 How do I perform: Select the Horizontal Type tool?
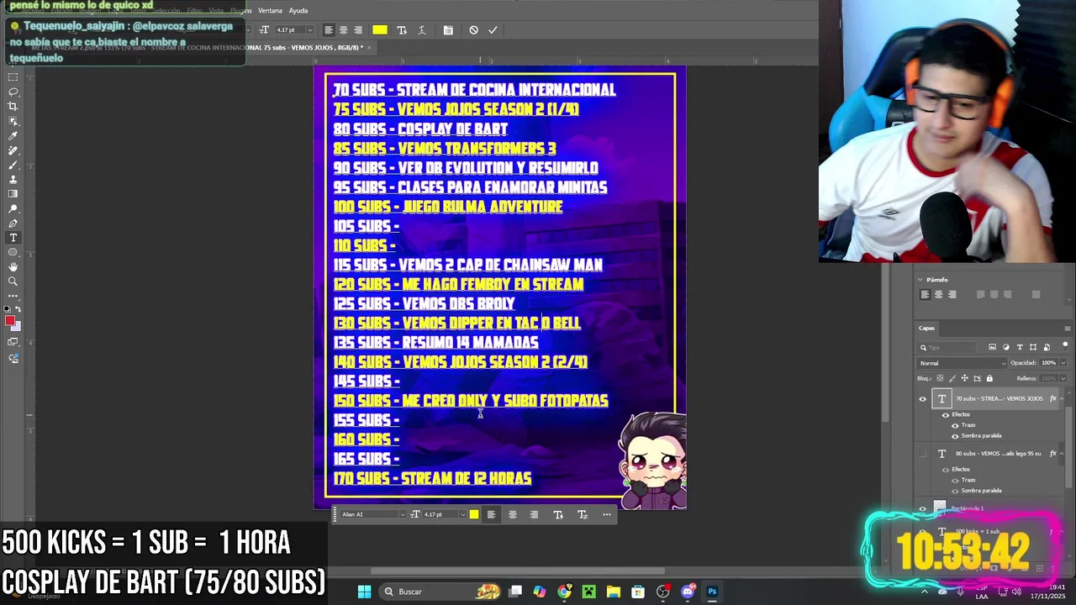(13, 238)
